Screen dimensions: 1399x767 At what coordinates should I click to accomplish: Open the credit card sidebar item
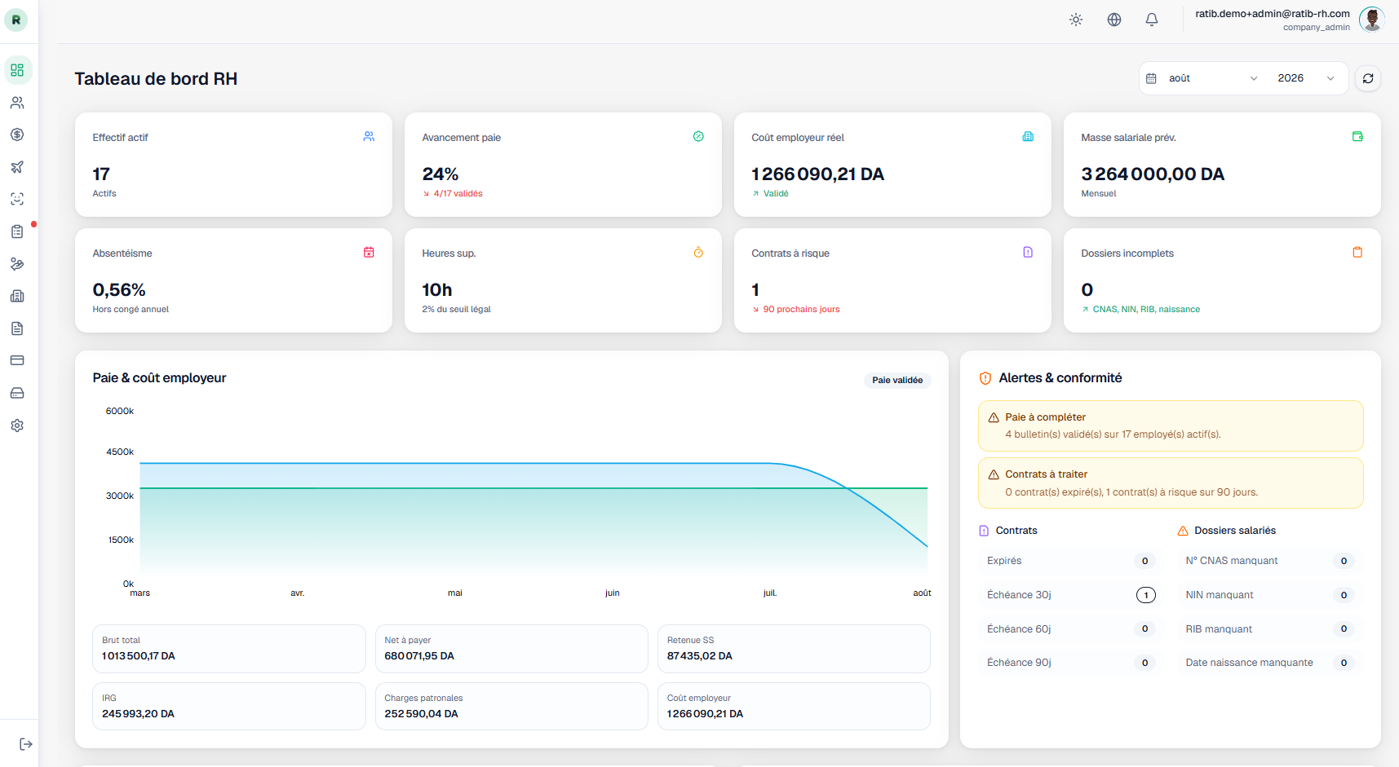17,360
